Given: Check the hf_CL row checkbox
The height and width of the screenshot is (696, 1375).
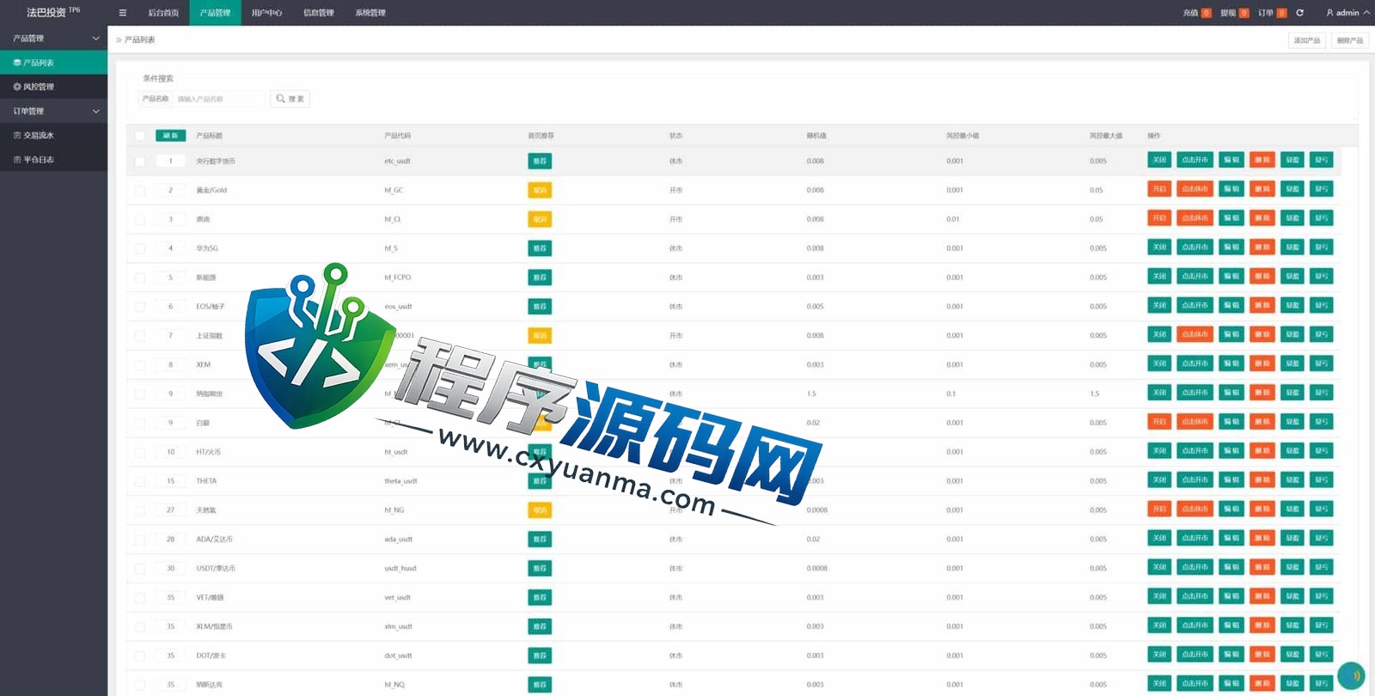Looking at the screenshot, I should [x=140, y=220].
